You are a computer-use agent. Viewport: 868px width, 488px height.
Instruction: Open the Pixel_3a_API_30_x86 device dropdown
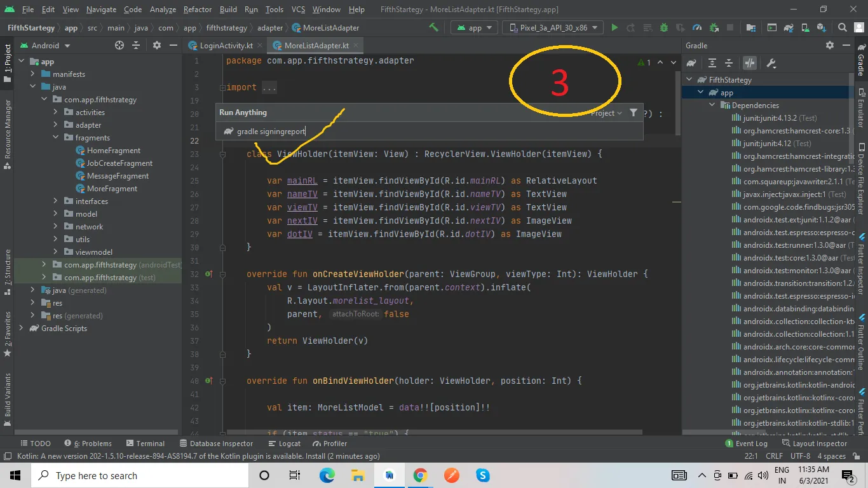(553, 28)
